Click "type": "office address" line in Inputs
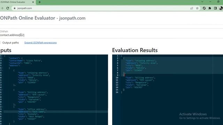The image size is (223, 125). click(32, 109)
